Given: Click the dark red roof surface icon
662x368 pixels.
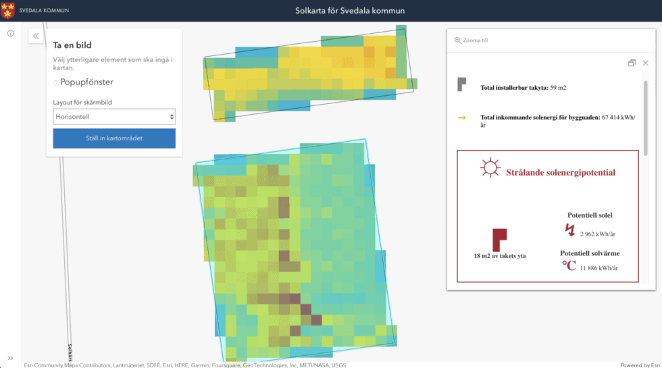Looking at the screenshot, I should click(x=499, y=239).
